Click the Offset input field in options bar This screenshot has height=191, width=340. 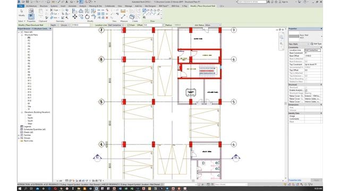[152, 25]
